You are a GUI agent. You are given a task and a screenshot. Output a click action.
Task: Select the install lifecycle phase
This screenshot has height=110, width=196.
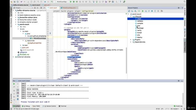139,33
